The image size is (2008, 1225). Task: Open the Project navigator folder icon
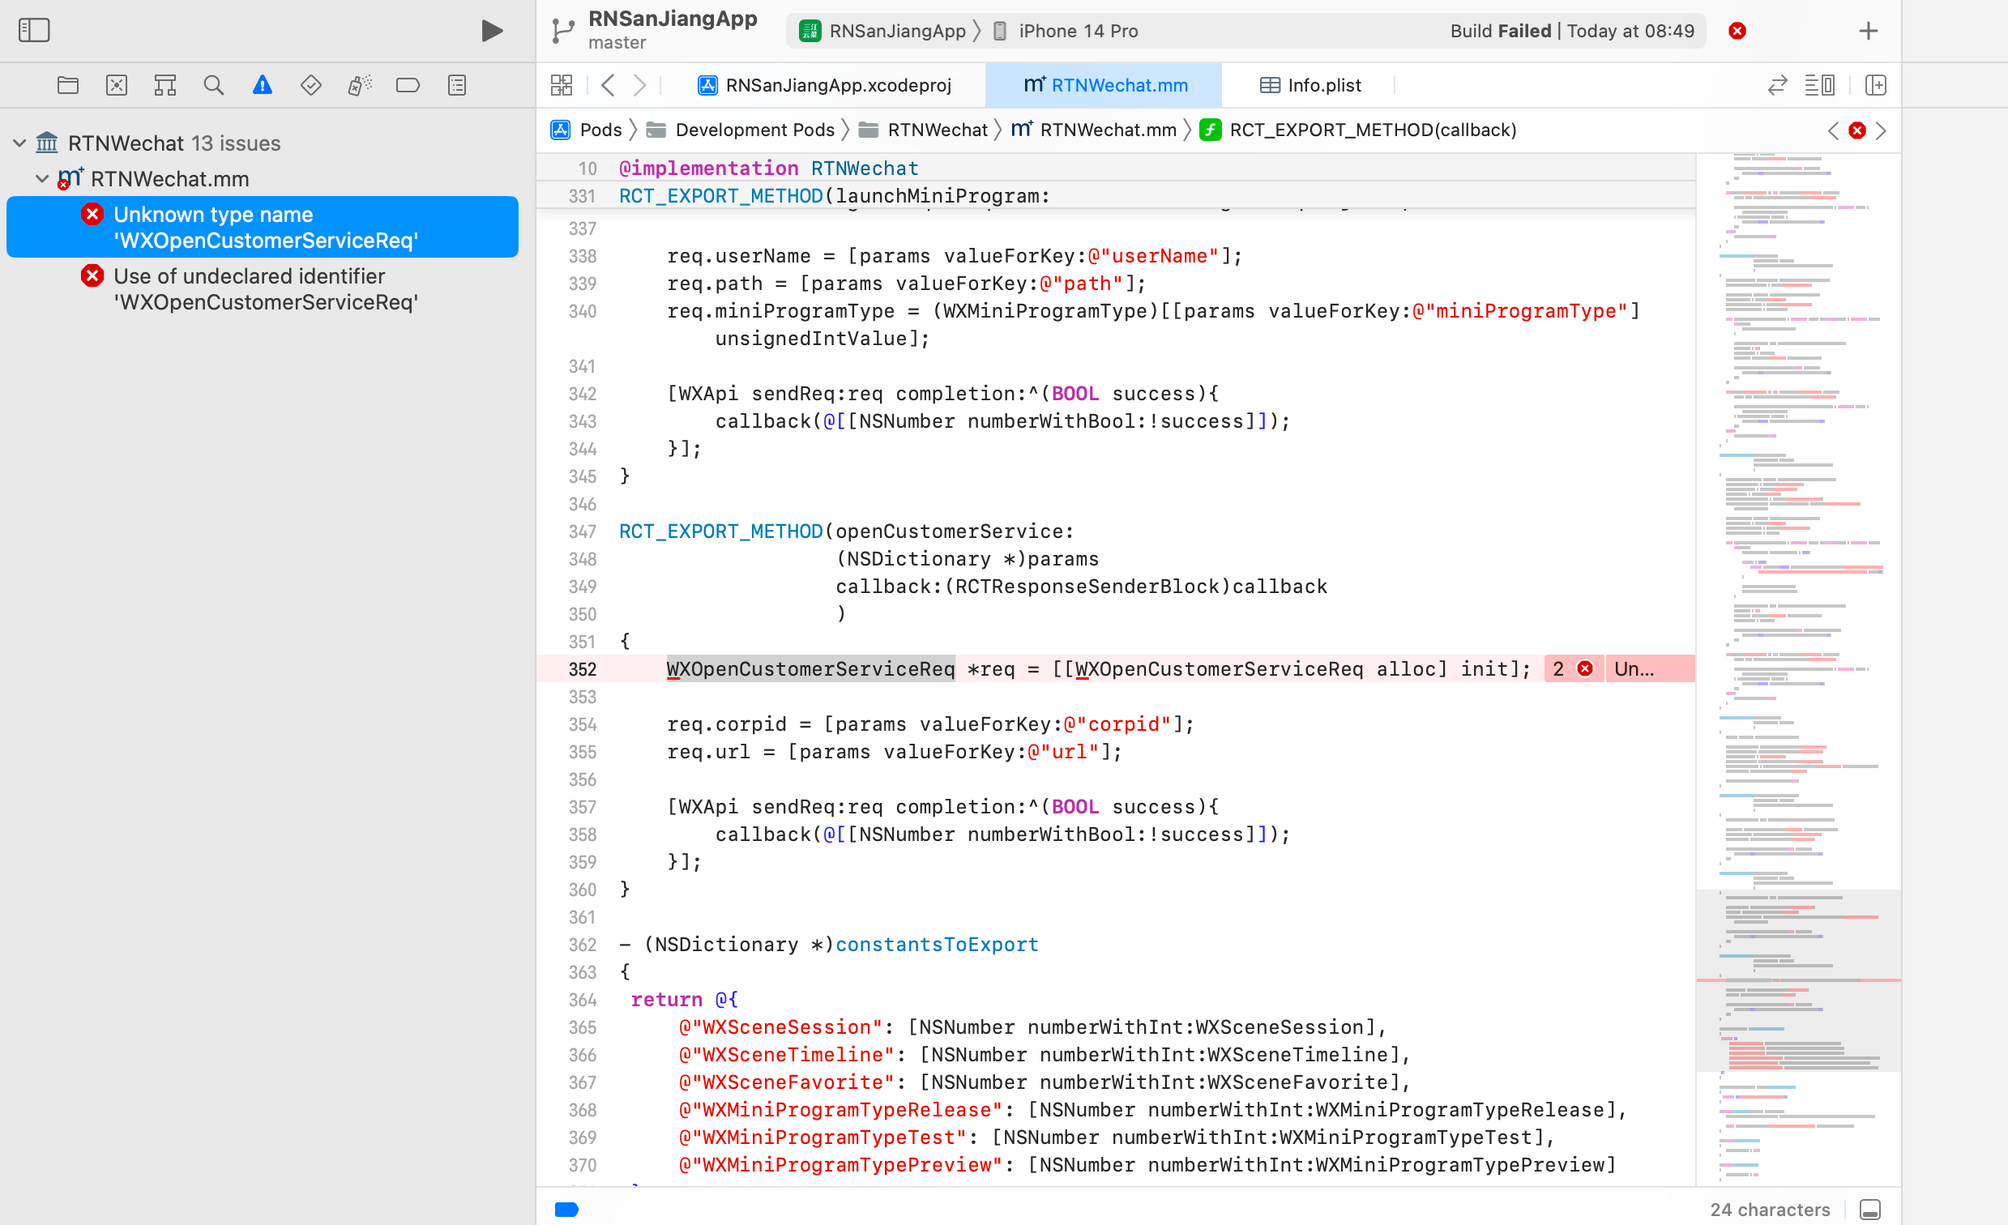point(67,85)
